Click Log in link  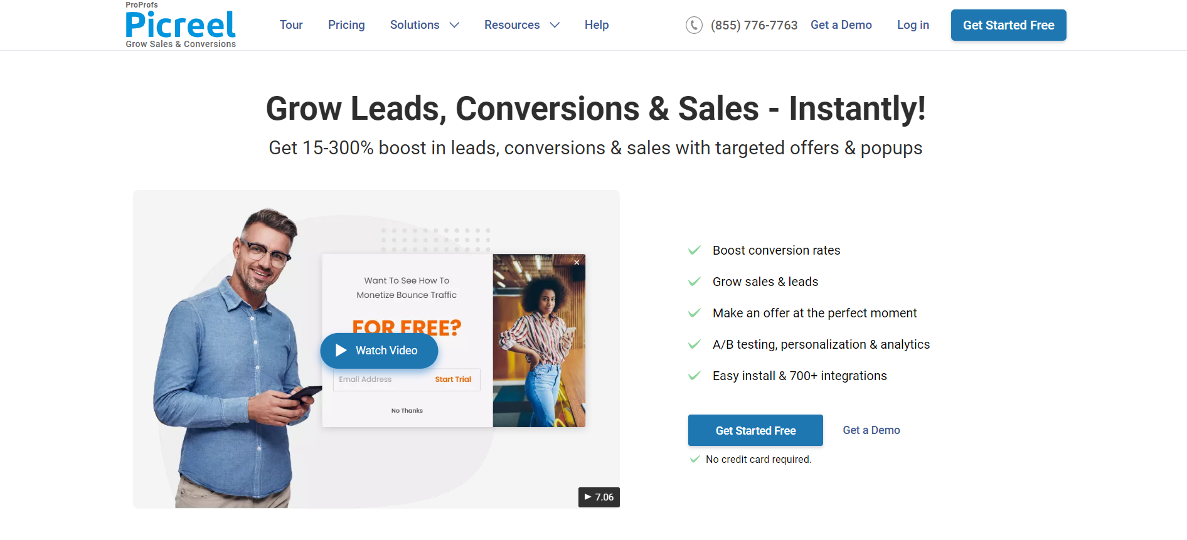tap(913, 25)
